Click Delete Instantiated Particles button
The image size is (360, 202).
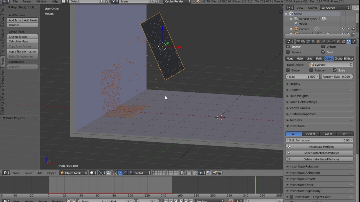[x=319, y=159]
